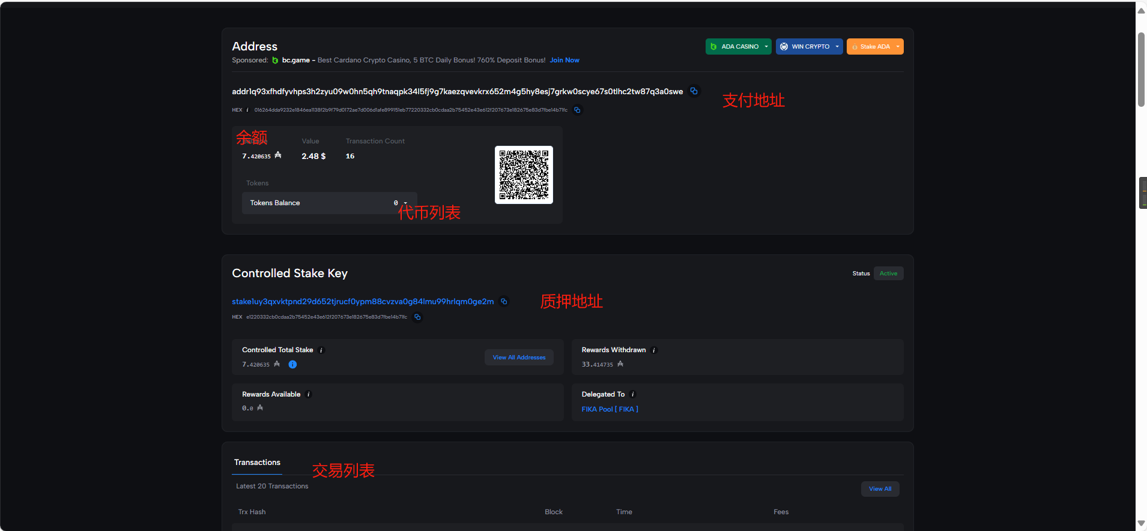This screenshot has width=1147, height=531.
Task: Click info icon next to address HEX label
Action: point(247,110)
